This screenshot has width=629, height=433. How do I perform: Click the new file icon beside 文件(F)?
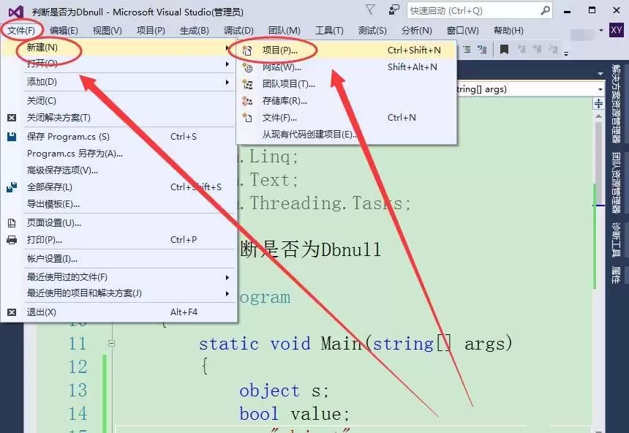tap(249, 116)
